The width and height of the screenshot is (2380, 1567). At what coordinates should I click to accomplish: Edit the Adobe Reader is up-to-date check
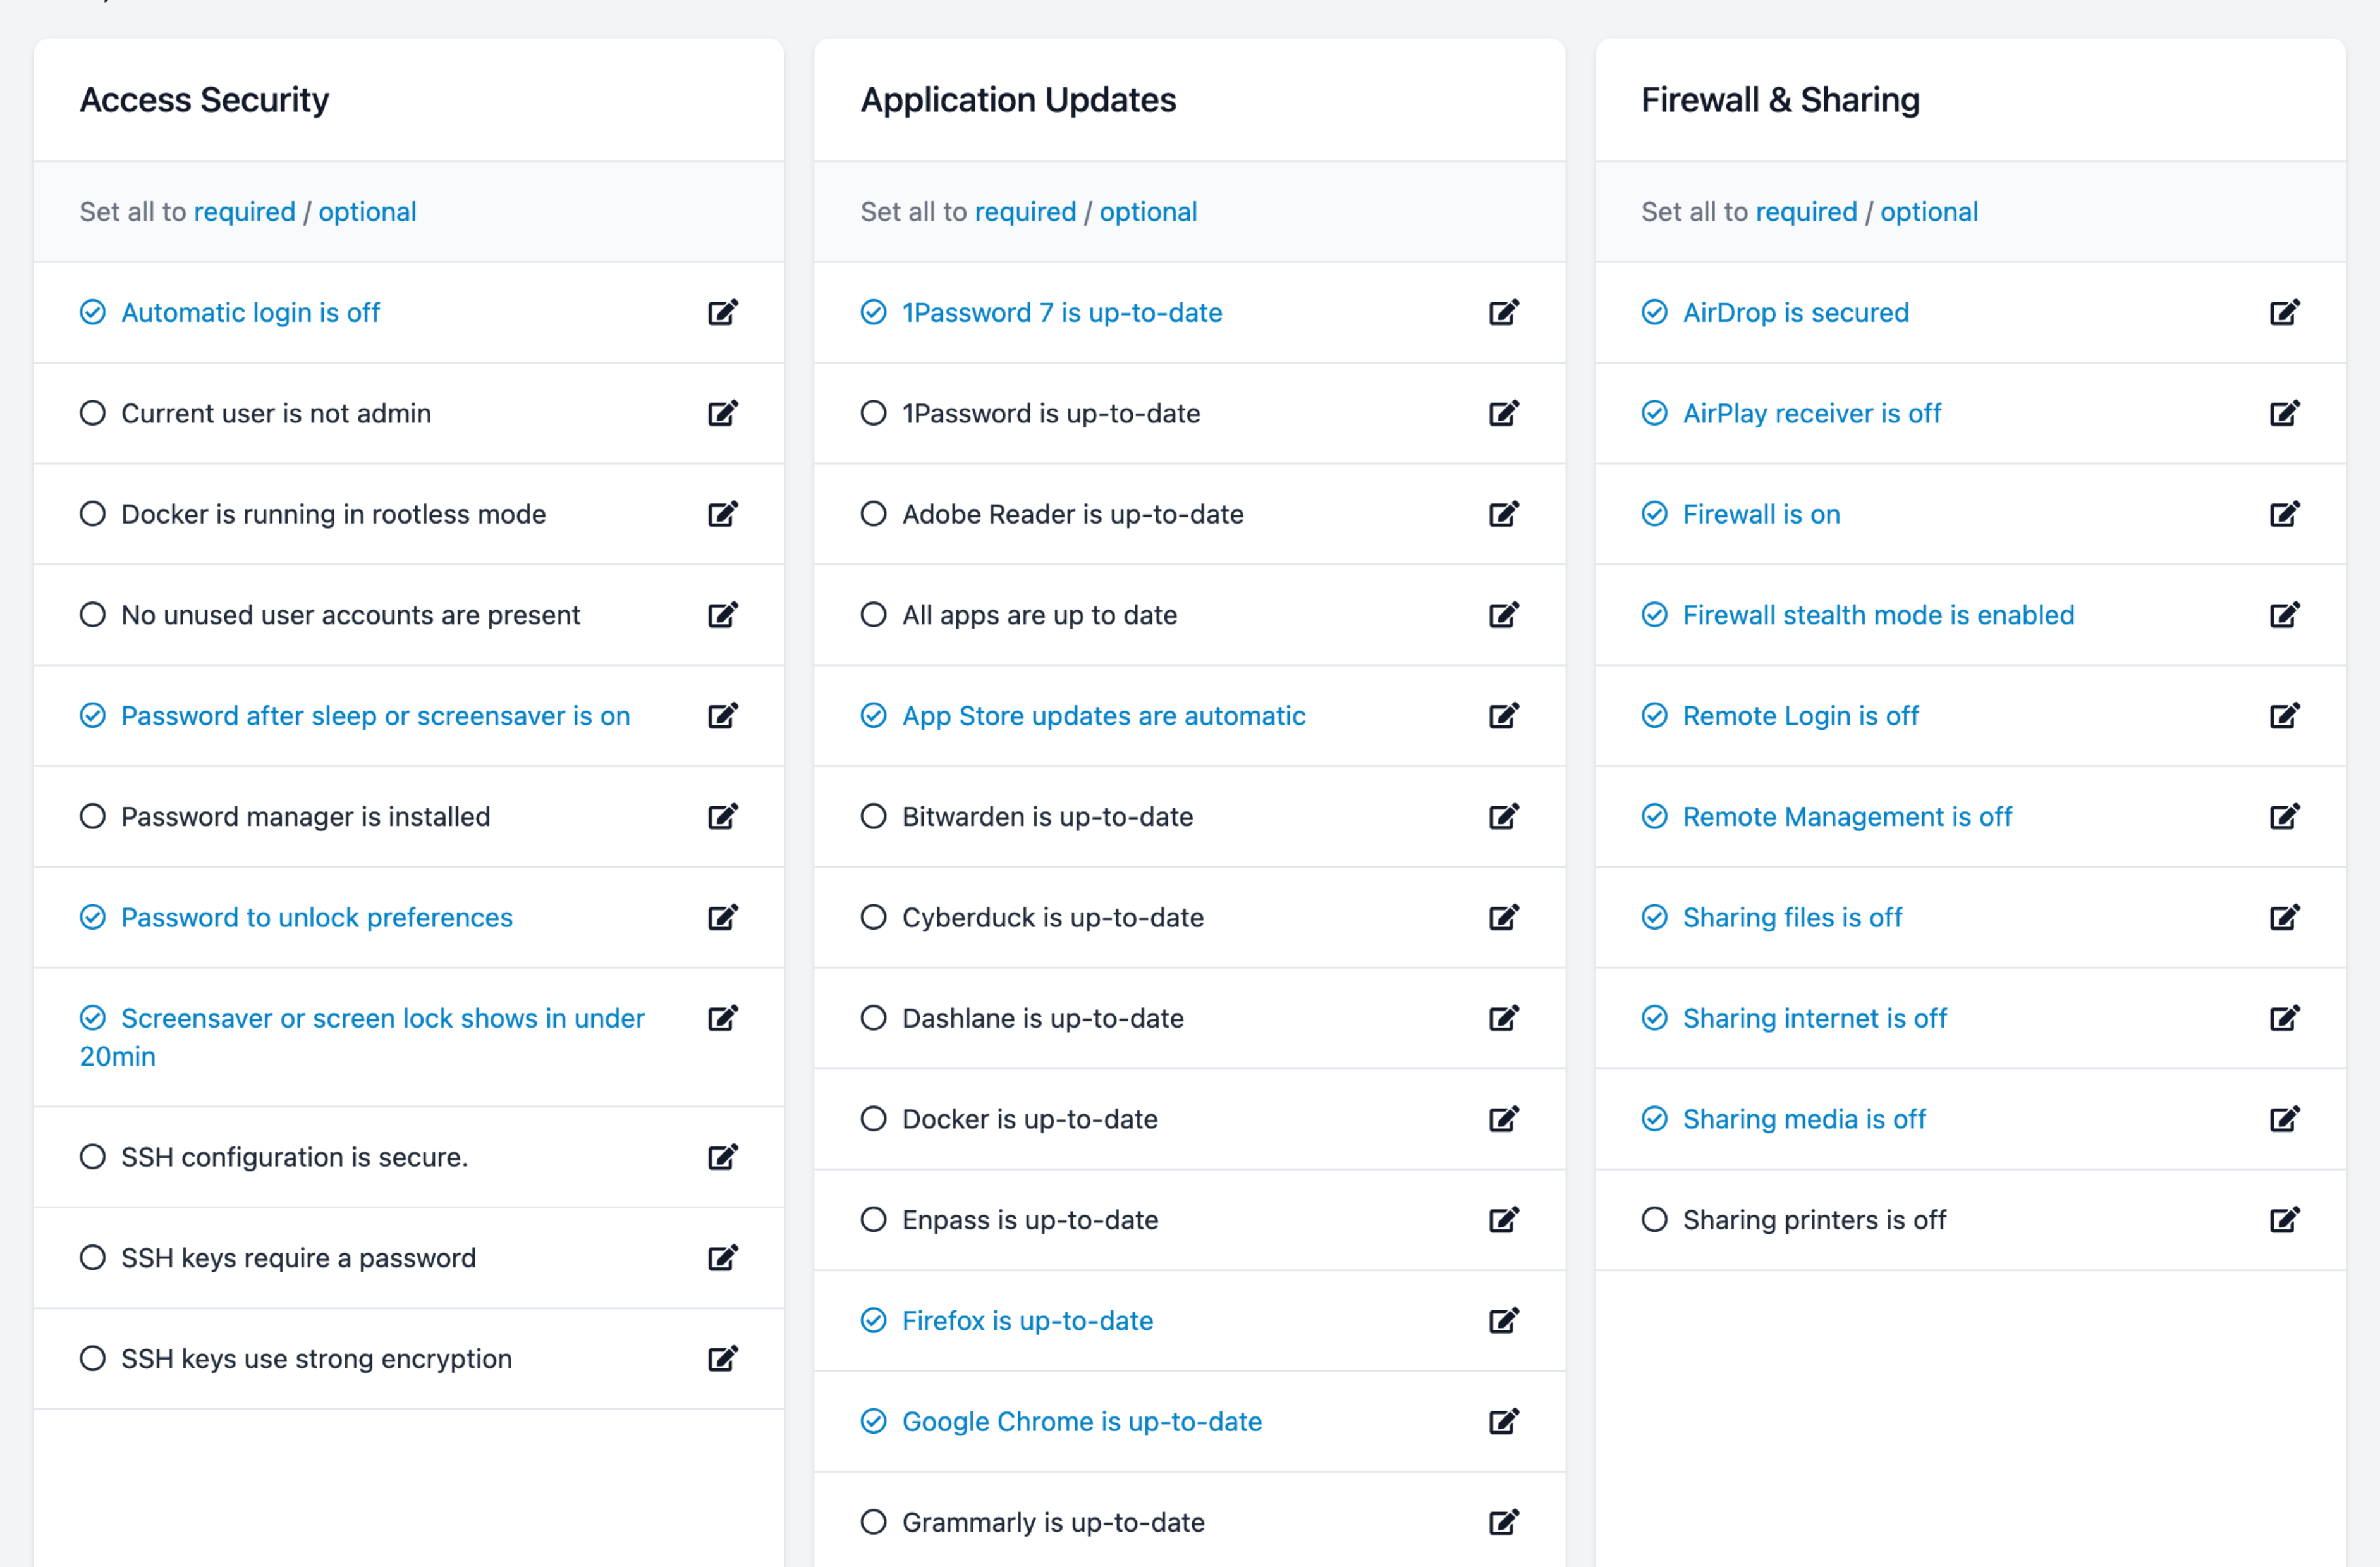point(1503,514)
